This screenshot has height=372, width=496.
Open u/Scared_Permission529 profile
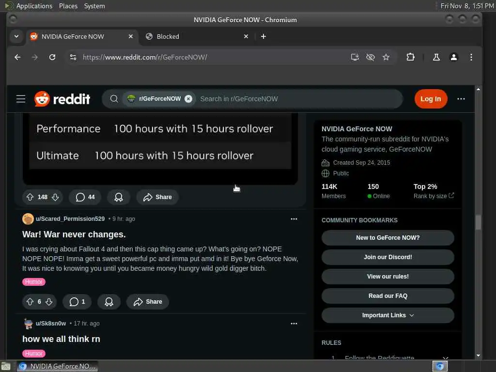point(70,219)
